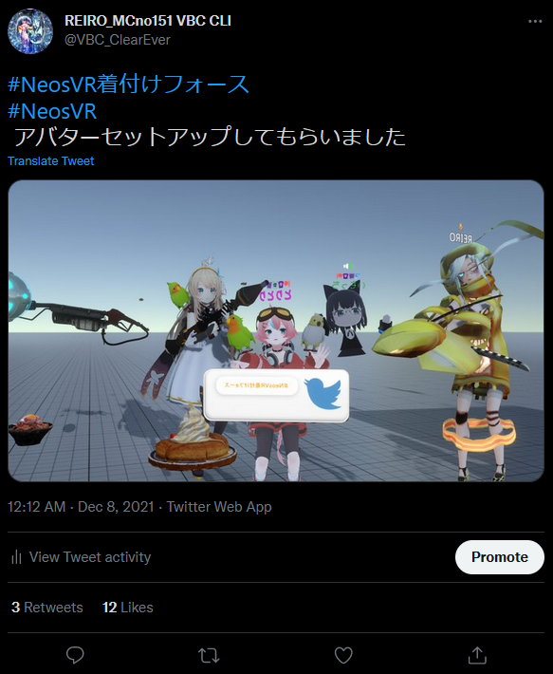Screen dimensions: 553x674
Task: Click the Japanese tweet body text
Action: (x=210, y=137)
